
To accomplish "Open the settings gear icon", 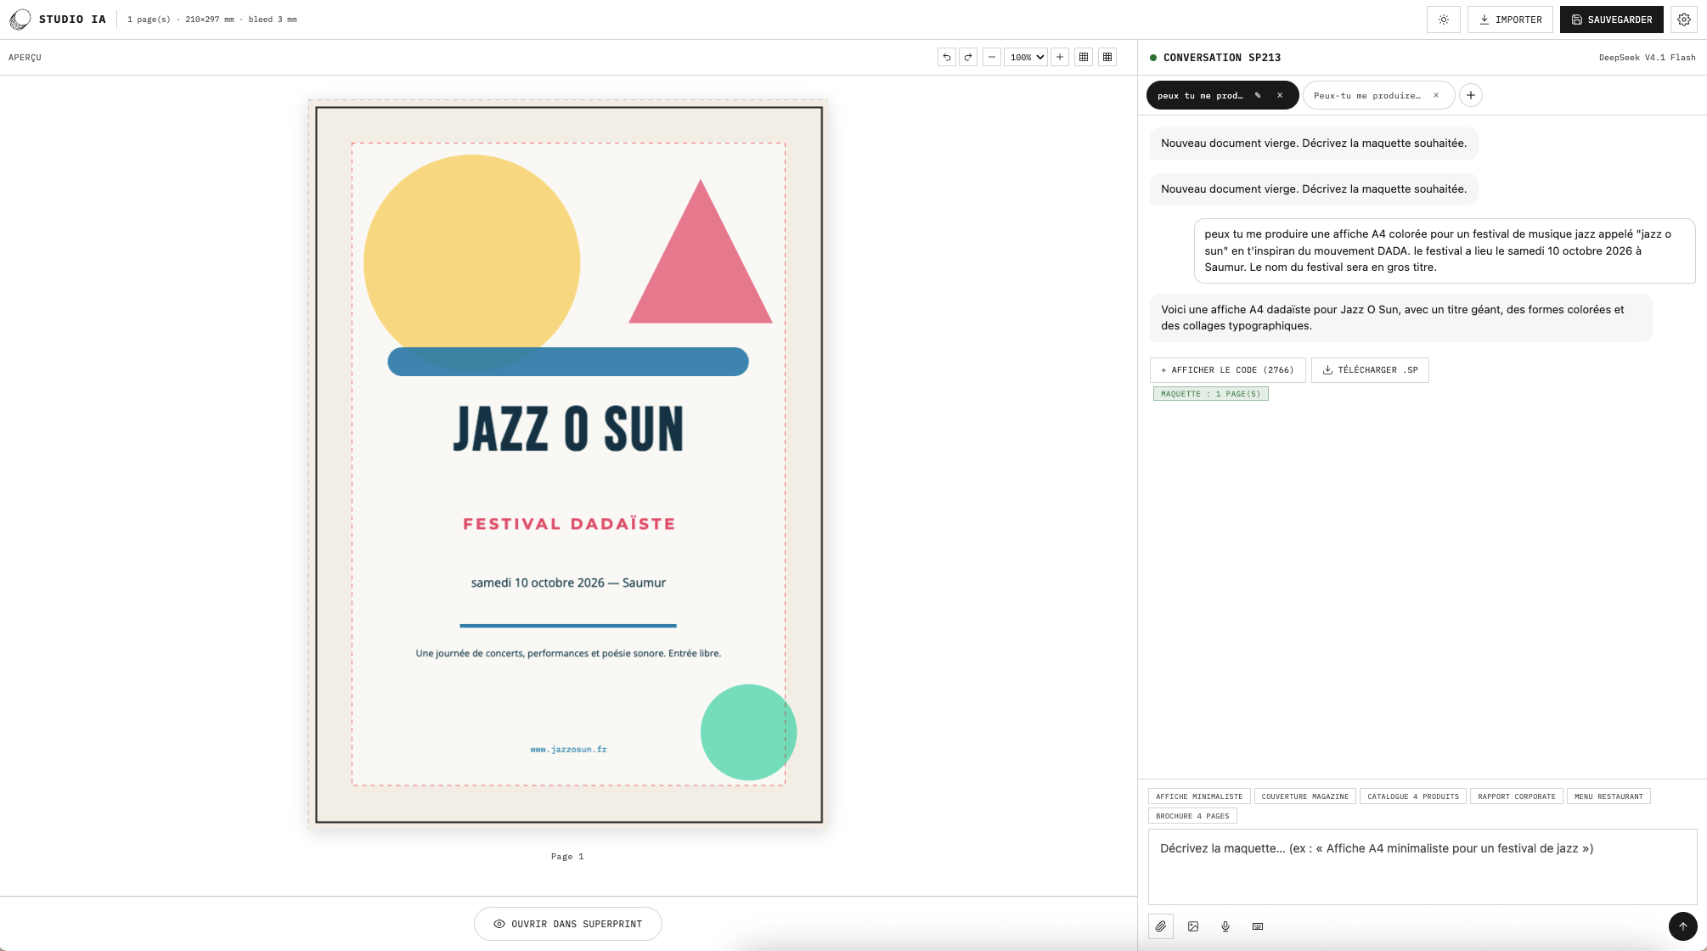I will coord(1684,20).
